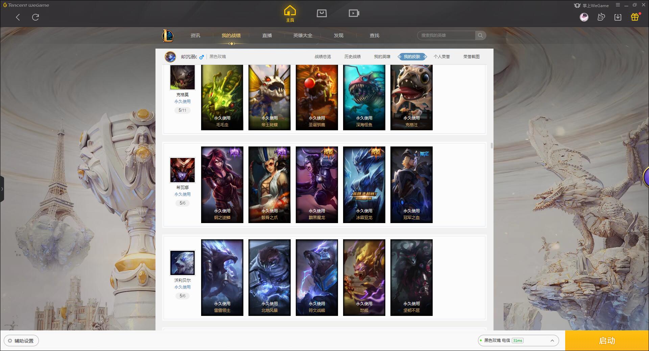Viewport: 649px width, 351px height.
Task: Open the 我的皮肤 sub-tab
Action: coord(412,57)
